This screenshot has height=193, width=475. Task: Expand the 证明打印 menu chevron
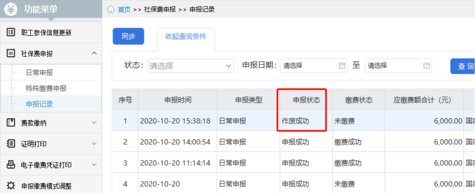tap(94, 144)
